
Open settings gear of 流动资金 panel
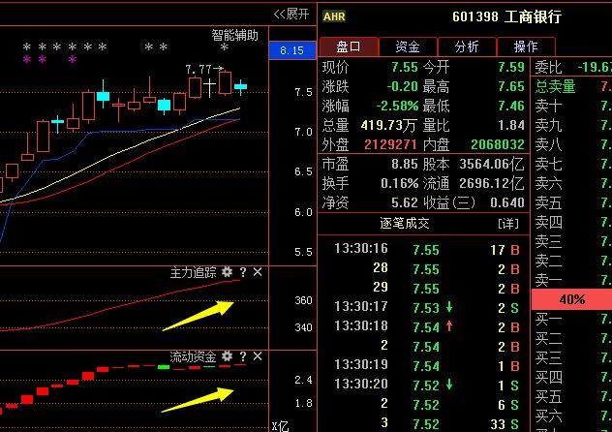click(x=227, y=355)
